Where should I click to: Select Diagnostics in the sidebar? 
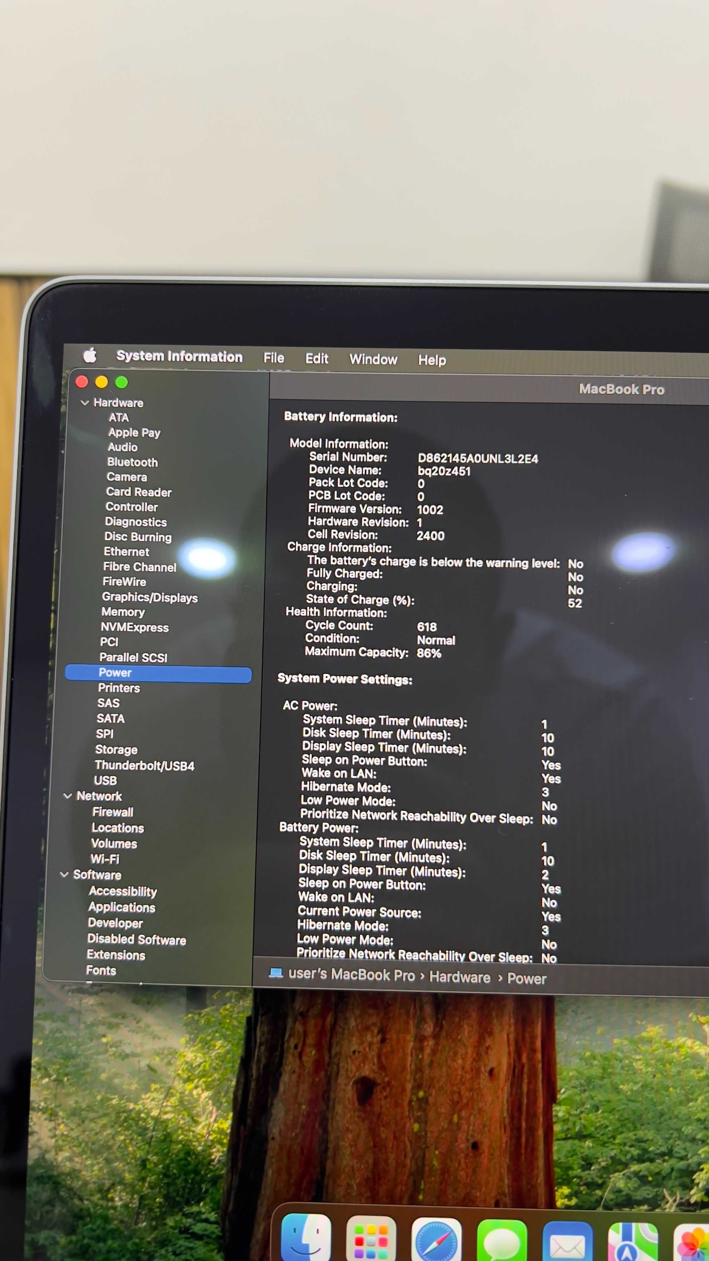[136, 522]
